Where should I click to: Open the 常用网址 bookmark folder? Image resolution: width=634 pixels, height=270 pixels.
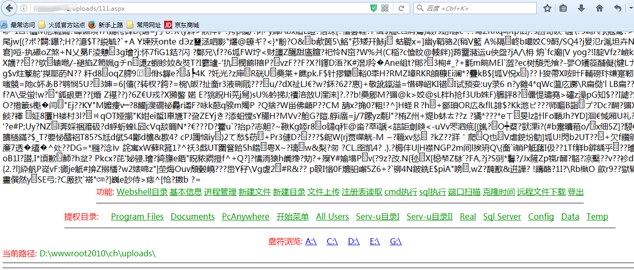[144, 24]
